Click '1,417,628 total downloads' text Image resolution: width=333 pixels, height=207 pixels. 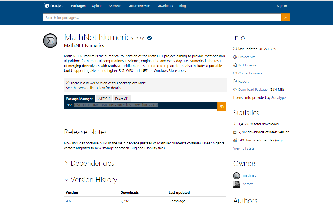[x=258, y=124]
